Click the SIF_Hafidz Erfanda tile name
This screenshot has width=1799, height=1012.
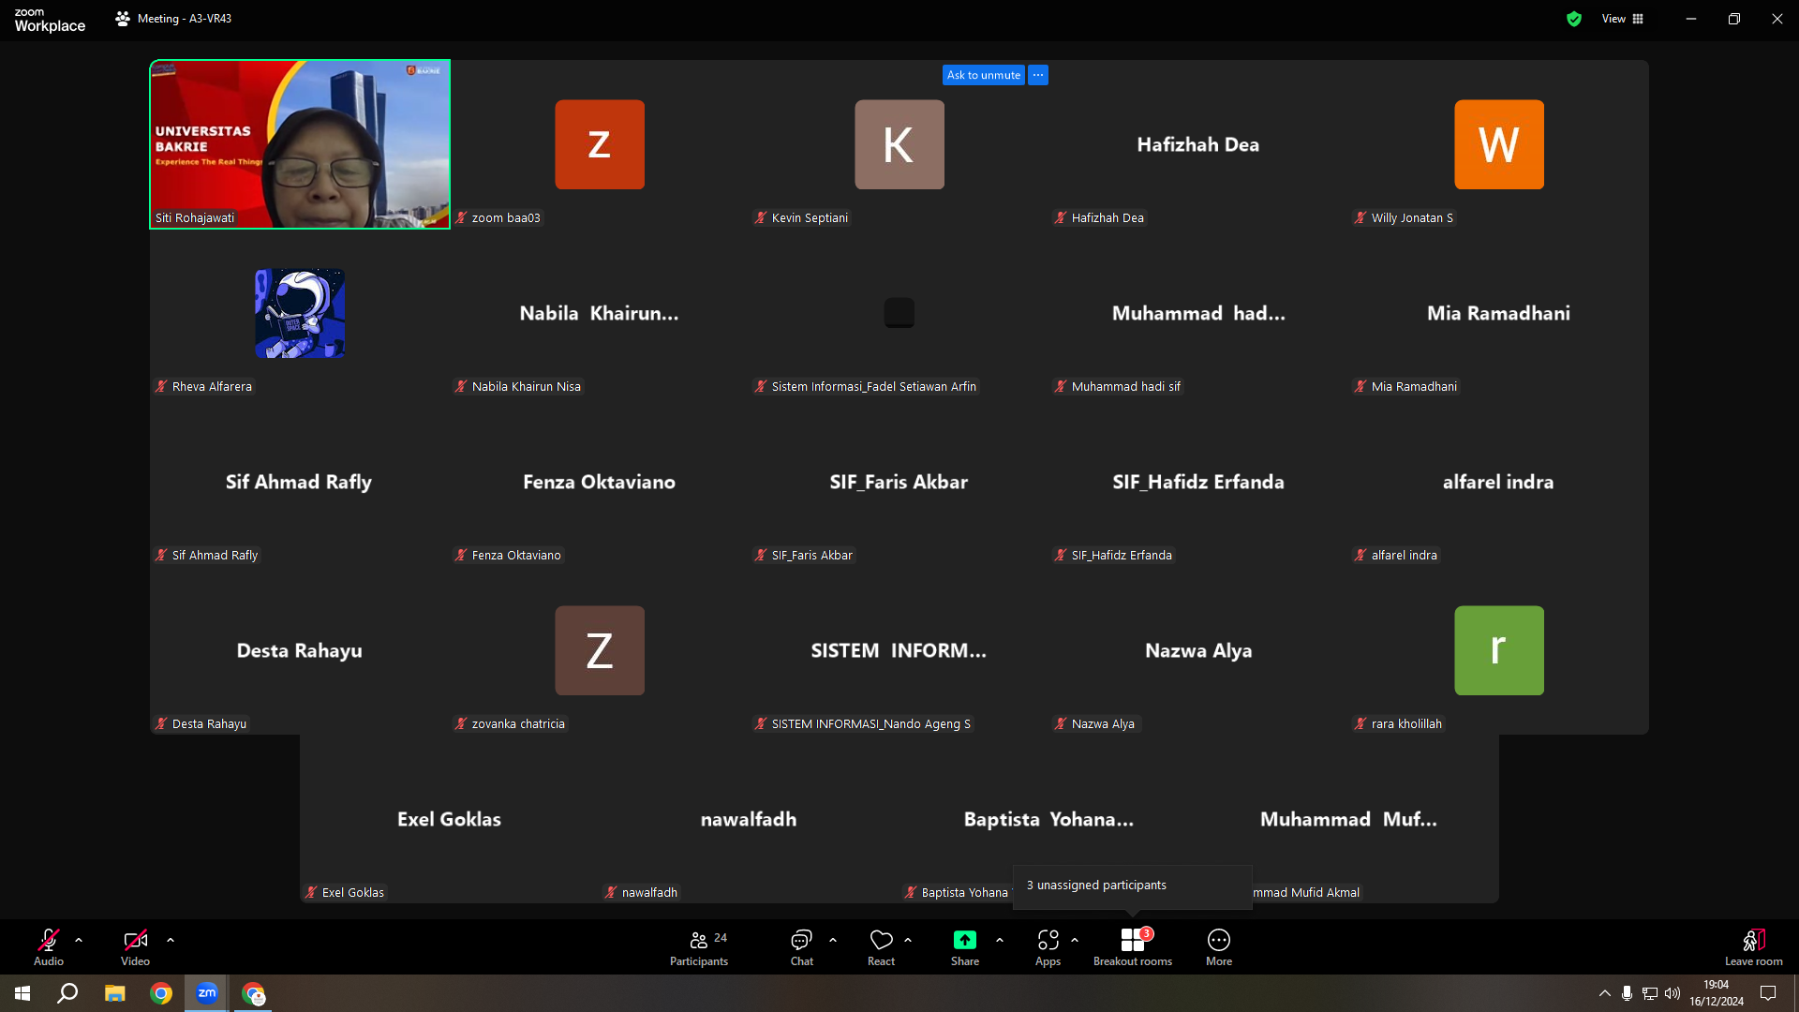tap(1198, 482)
